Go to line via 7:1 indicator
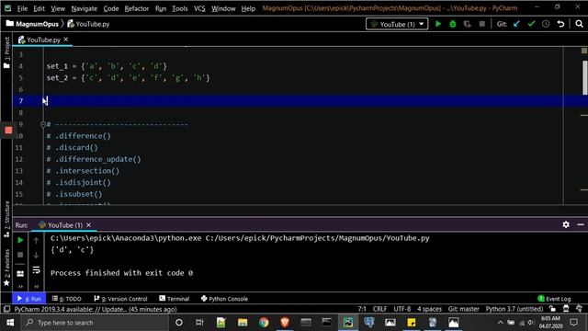 pyautogui.click(x=362, y=309)
